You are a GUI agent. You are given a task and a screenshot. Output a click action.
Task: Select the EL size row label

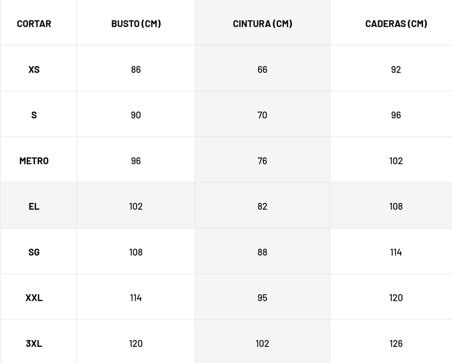tap(34, 207)
